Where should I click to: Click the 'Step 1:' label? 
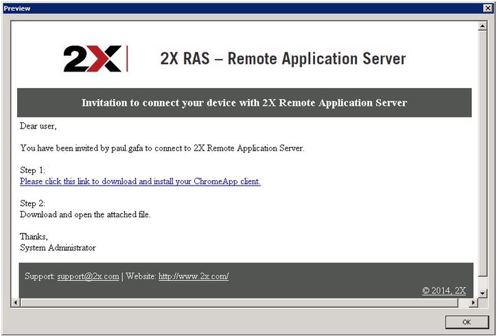33,170
